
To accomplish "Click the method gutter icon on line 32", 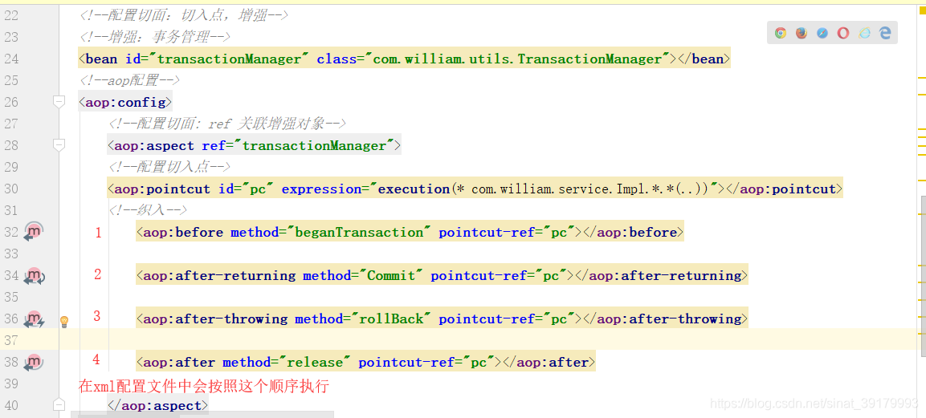I will [34, 233].
